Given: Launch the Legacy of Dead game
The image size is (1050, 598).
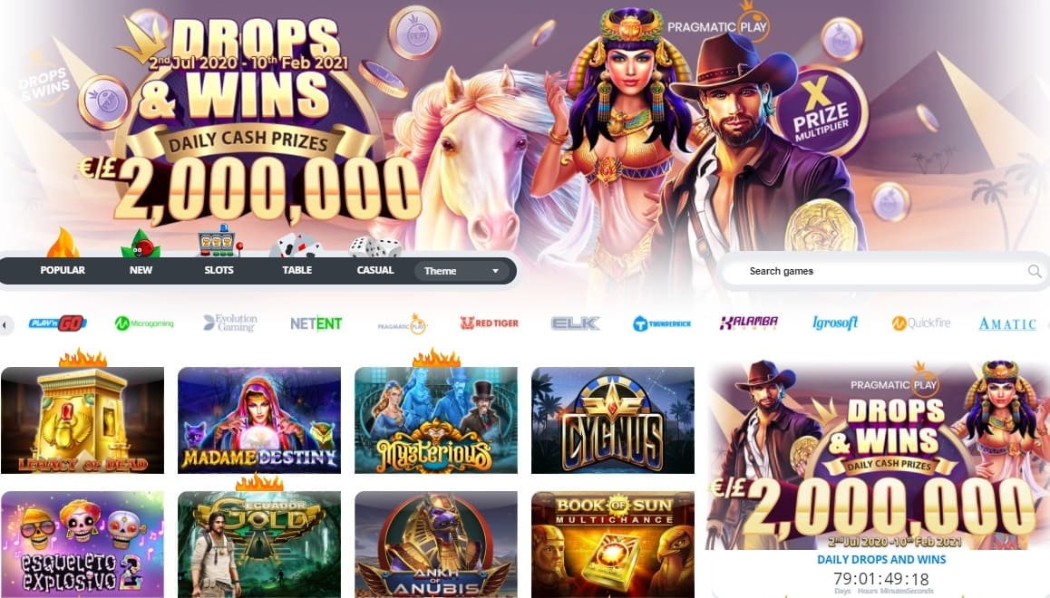Looking at the screenshot, I should point(83,420).
